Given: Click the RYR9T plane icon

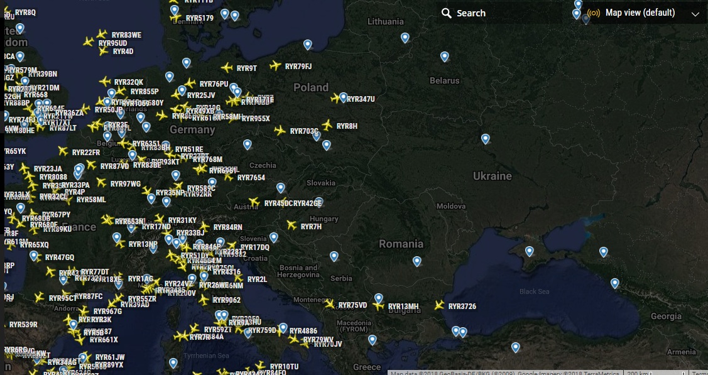Looking at the screenshot, I should point(227,68).
